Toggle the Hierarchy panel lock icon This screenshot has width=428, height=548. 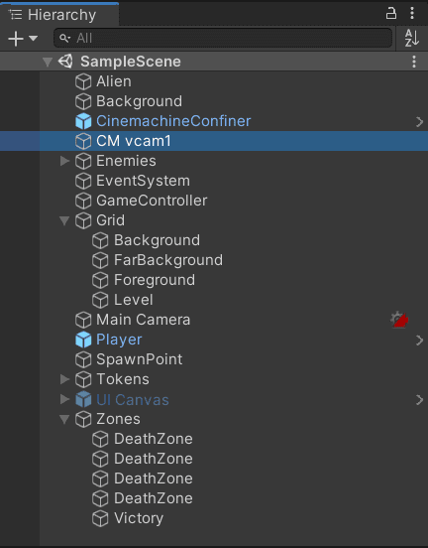click(x=391, y=14)
